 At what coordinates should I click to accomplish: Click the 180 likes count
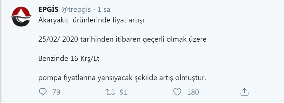click(x=193, y=92)
